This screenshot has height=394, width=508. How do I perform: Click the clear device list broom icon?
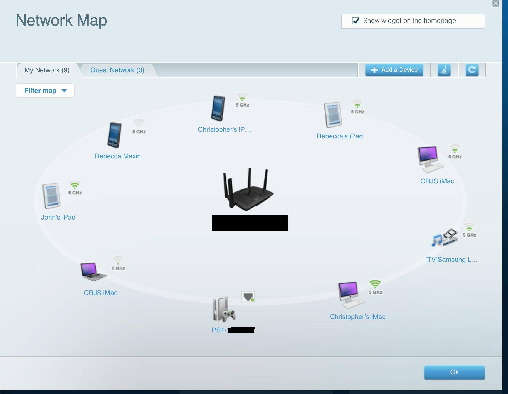click(x=444, y=70)
